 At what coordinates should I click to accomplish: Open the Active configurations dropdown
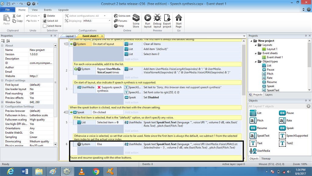point(105,16)
